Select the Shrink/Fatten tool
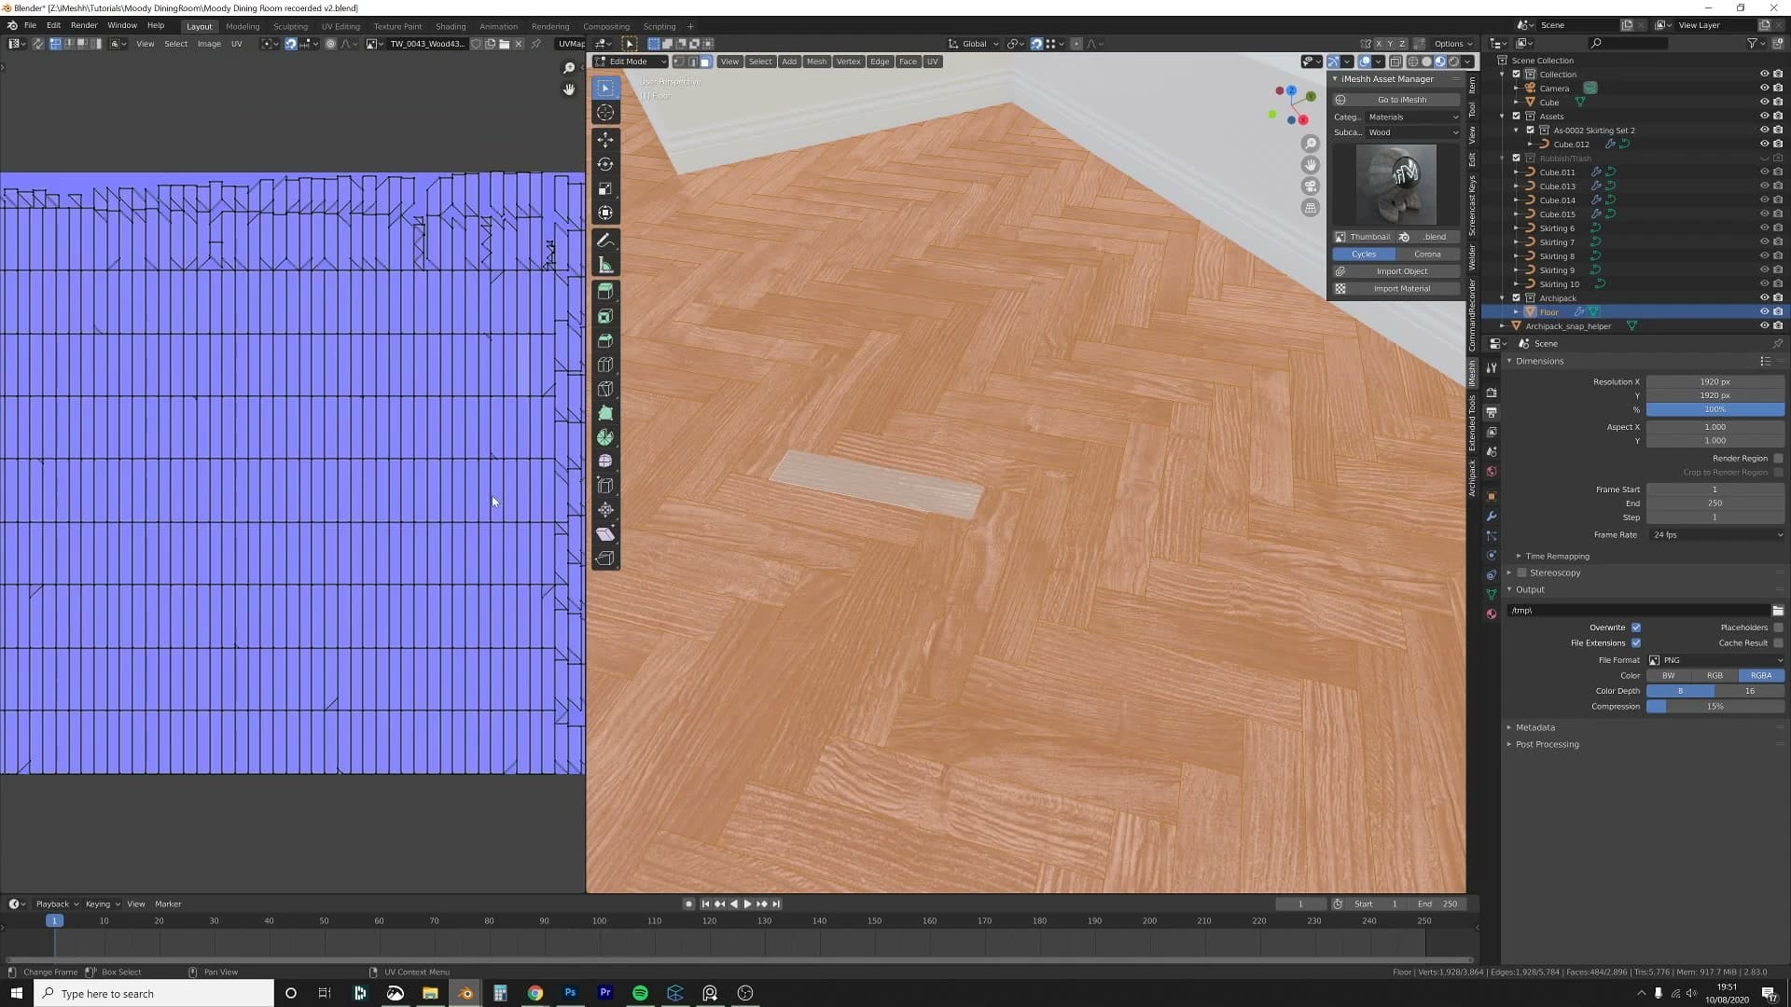This screenshot has width=1791, height=1007. (605, 510)
